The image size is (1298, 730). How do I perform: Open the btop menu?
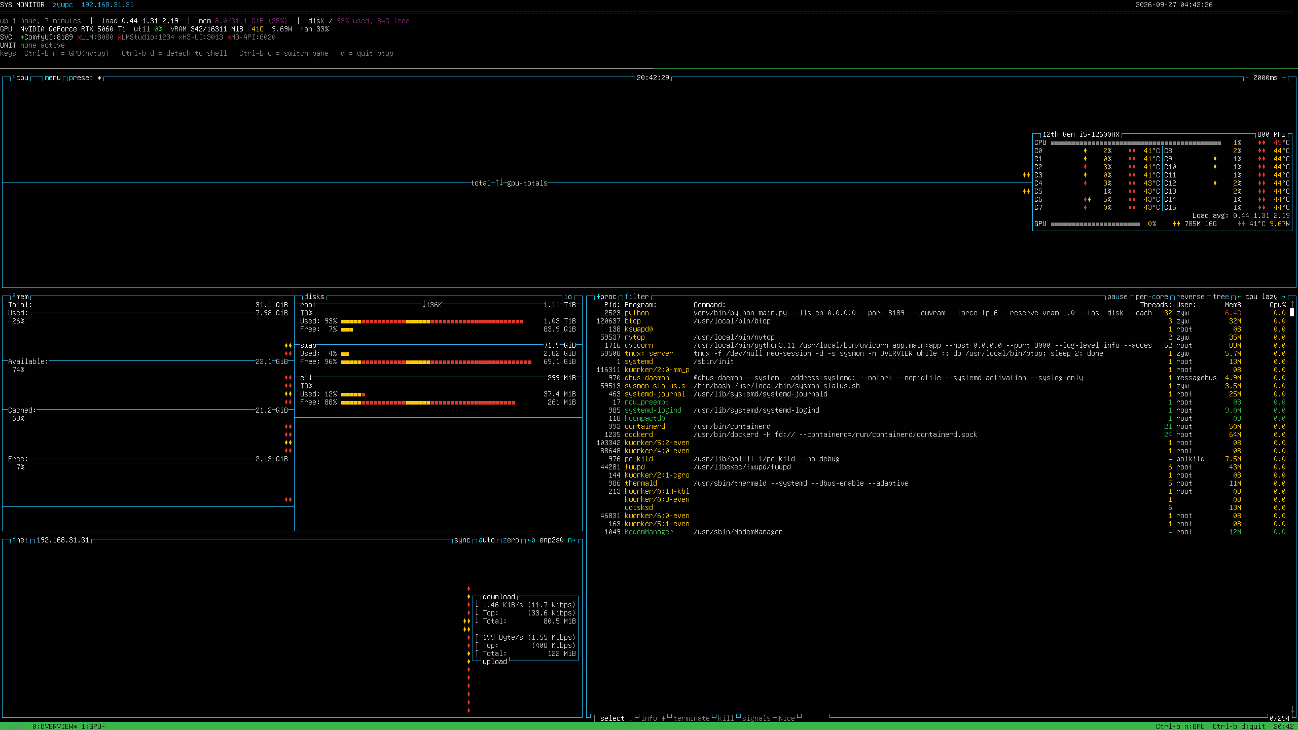(53, 78)
